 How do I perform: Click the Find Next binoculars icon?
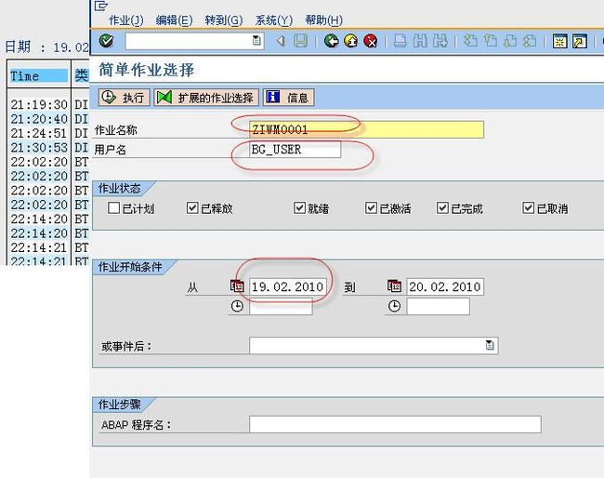tap(440, 41)
